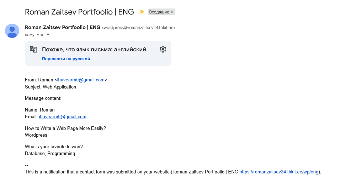356x183 pixels.
Task: Click the wordpress@romanzaitsev24.thkit.ee sender address
Action: pos(138,28)
